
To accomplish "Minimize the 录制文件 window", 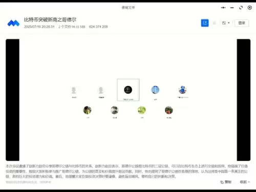I will tap(232, 8).
